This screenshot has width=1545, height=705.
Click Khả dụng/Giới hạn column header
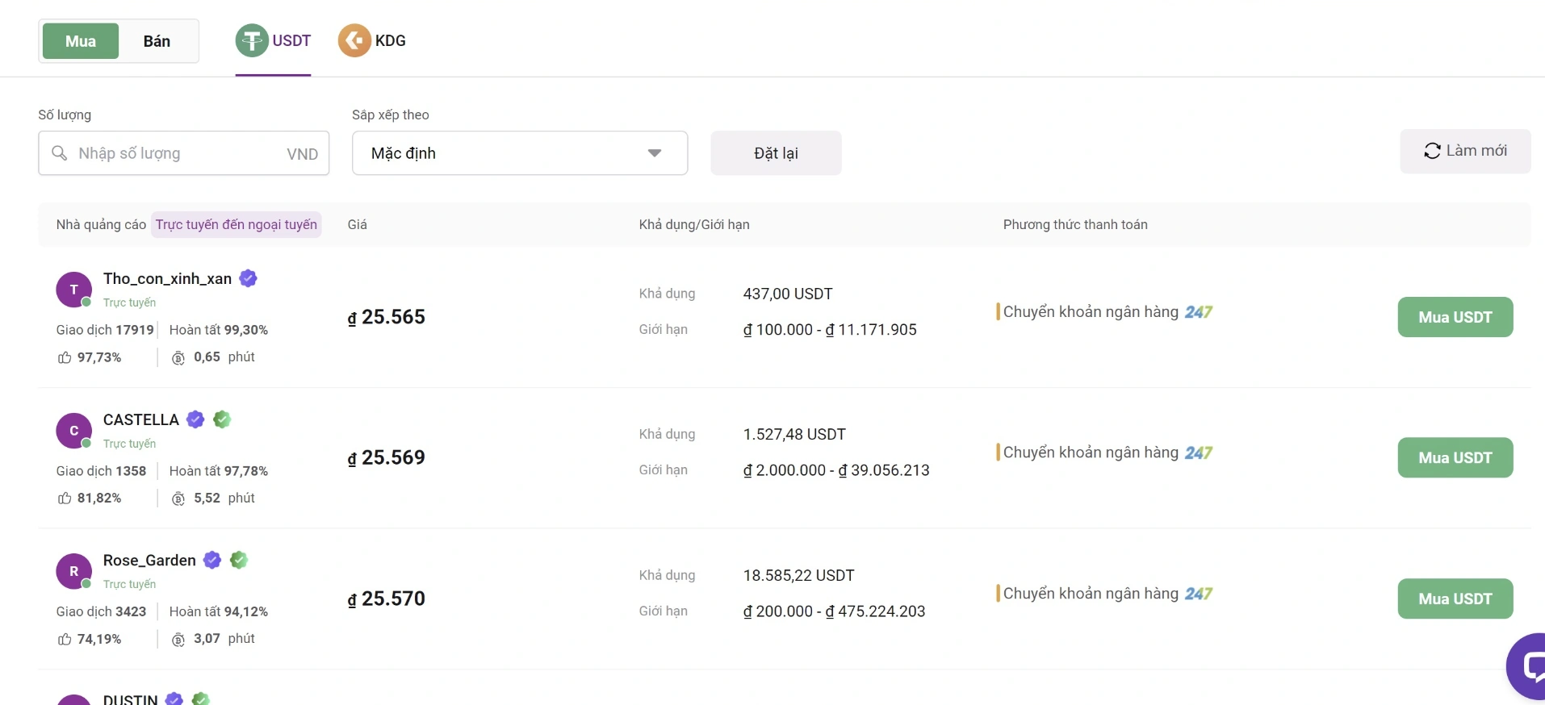pyautogui.click(x=694, y=224)
